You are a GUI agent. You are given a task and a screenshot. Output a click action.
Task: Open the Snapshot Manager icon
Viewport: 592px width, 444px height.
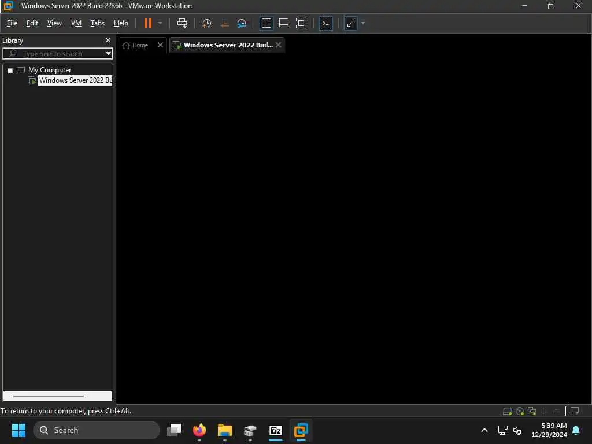click(x=242, y=23)
